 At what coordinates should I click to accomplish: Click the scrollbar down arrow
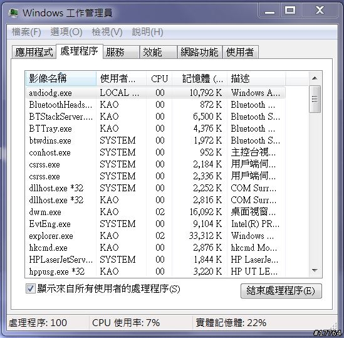(315, 270)
